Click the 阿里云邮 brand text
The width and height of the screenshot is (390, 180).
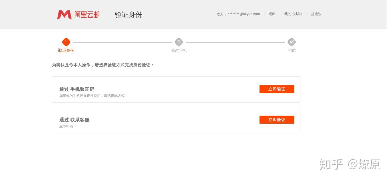coord(87,15)
